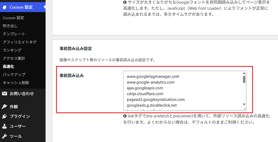Click the www.google-analytics.com line

click(x=151, y=82)
